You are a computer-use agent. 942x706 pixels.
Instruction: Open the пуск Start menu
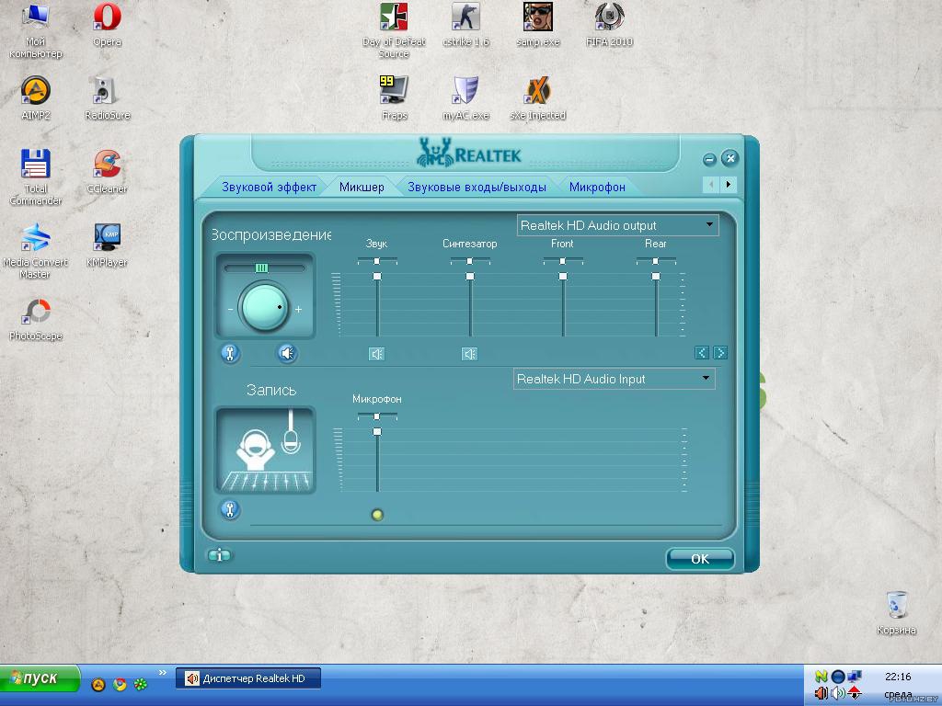coord(40,679)
